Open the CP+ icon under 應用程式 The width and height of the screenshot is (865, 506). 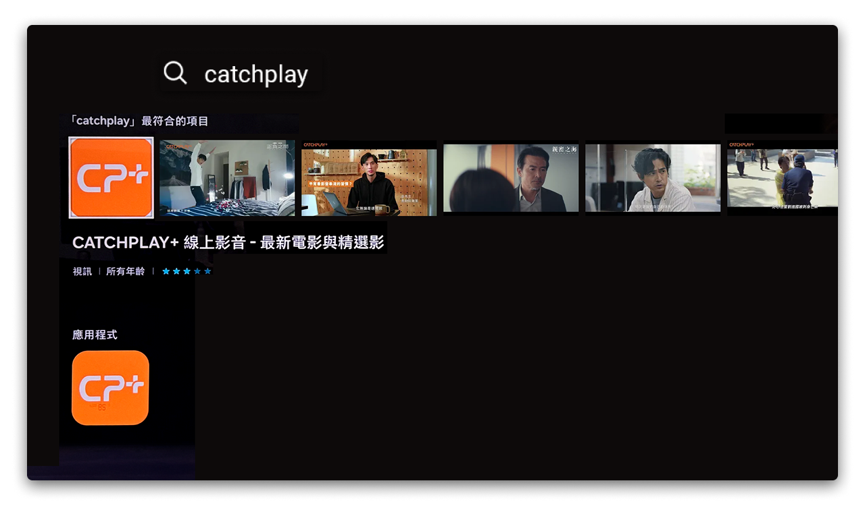pyautogui.click(x=110, y=388)
